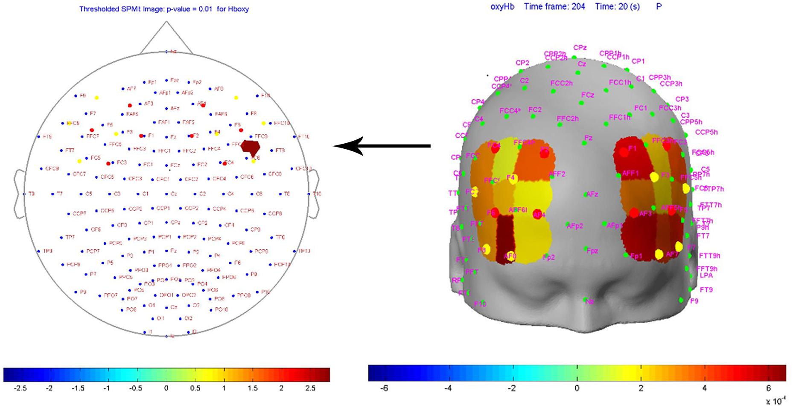793x408 pixels.
Task: Click the FFC4 label on the flat scalp map
Action: (x=214, y=149)
